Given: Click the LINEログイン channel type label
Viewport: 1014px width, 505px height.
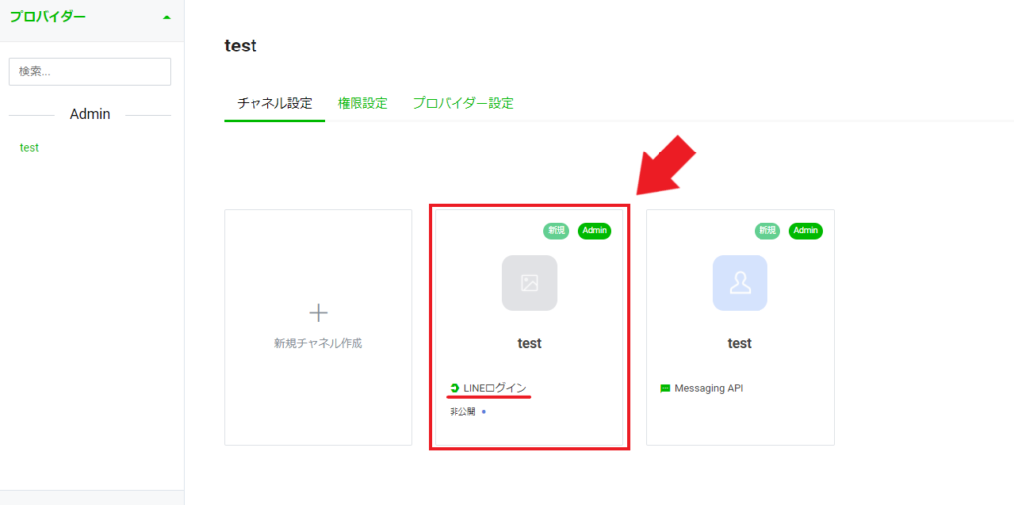Looking at the screenshot, I should click(495, 388).
